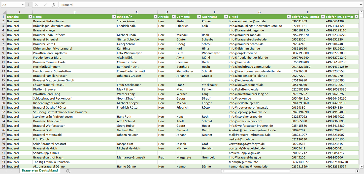Select column G header

pos(259,12)
